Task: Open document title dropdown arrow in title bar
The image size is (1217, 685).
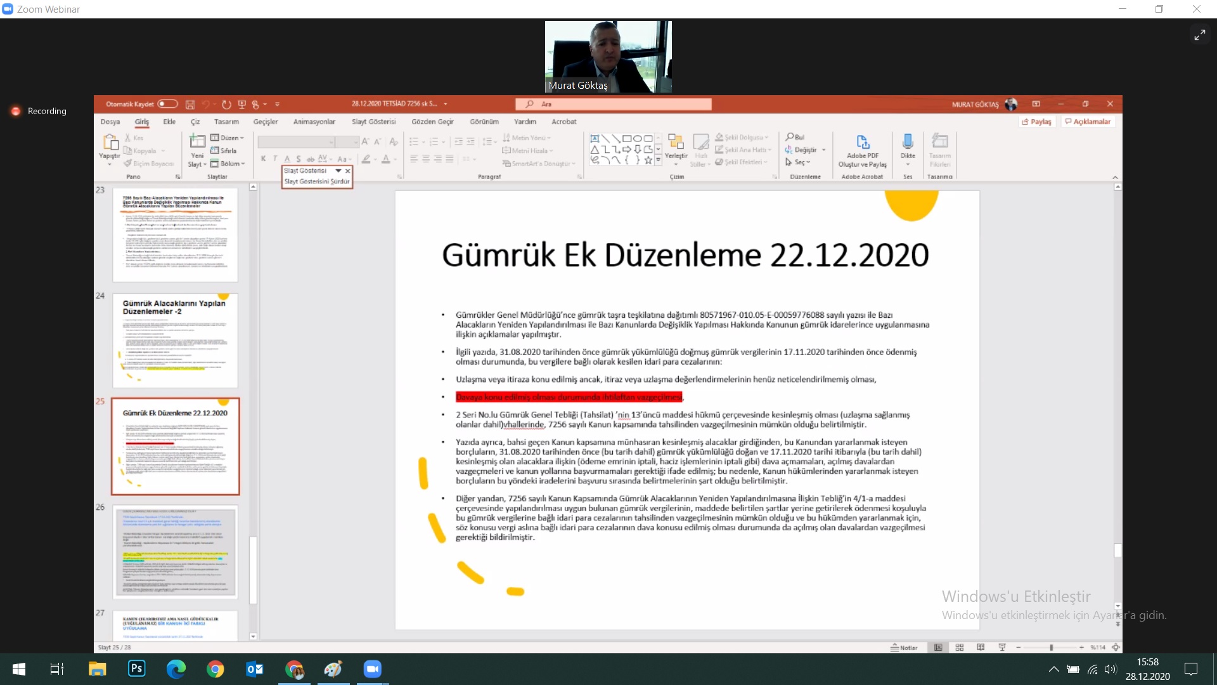Action: coord(446,104)
